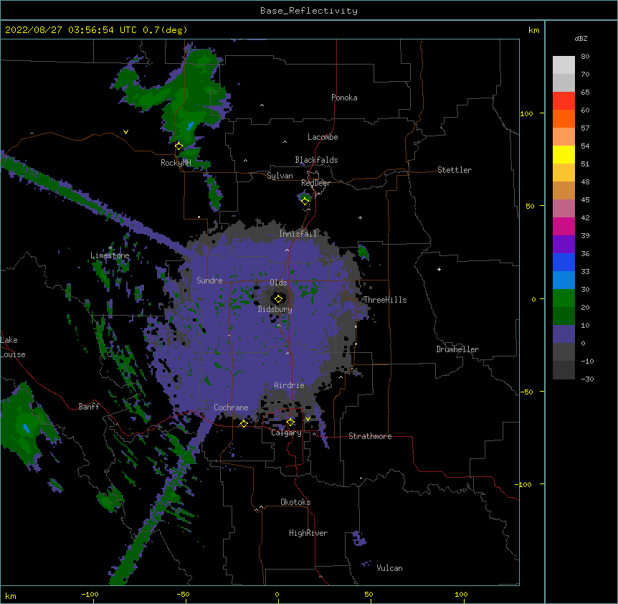The height and width of the screenshot is (604, 618).
Task: Click the yellow diamond marker above Calgary label
Action: [290, 423]
